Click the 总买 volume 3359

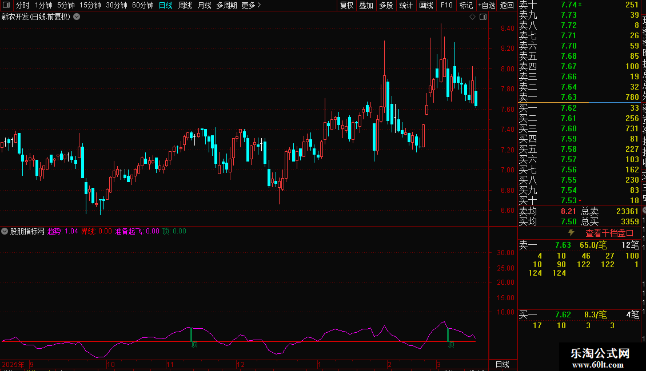[x=630, y=221]
